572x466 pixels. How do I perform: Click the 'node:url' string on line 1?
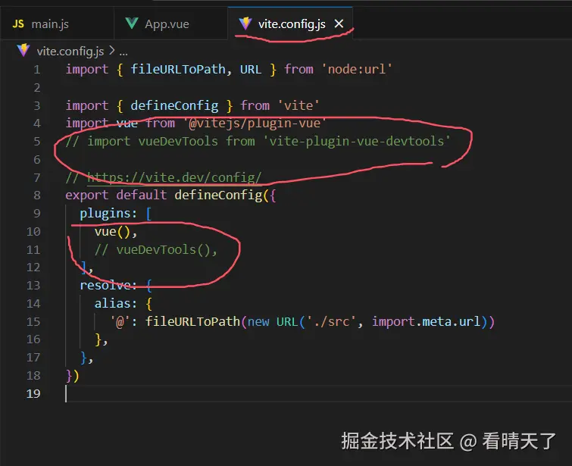point(356,70)
